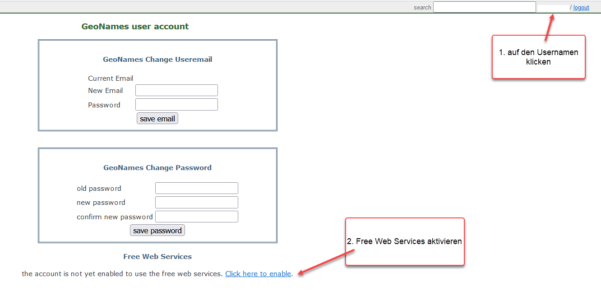Screen dimensions: 601x305
Task: Select the 'GeoNames Change Useremail' heading
Action: [x=157, y=60]
